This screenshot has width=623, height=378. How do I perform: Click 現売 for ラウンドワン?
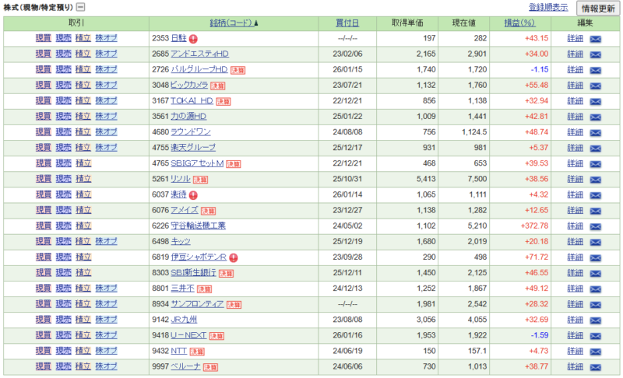63,132
